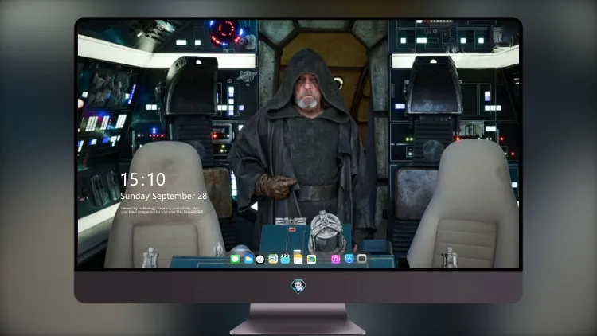Open the teal clapperboard video app
The height and width of the screenshot is (336, 597).
[285, 259]
